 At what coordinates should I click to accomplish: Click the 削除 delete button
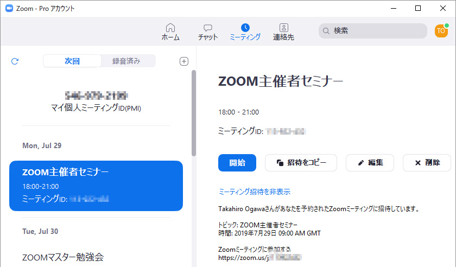(x=427, y=163)
